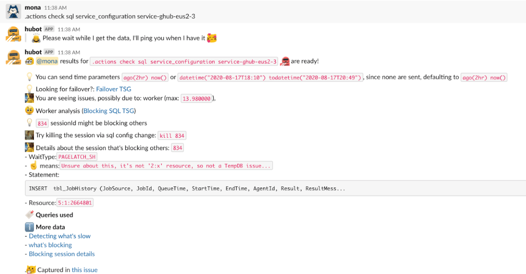Open the Failover TSG link
526x274 pixels.
tap(114, 89)
